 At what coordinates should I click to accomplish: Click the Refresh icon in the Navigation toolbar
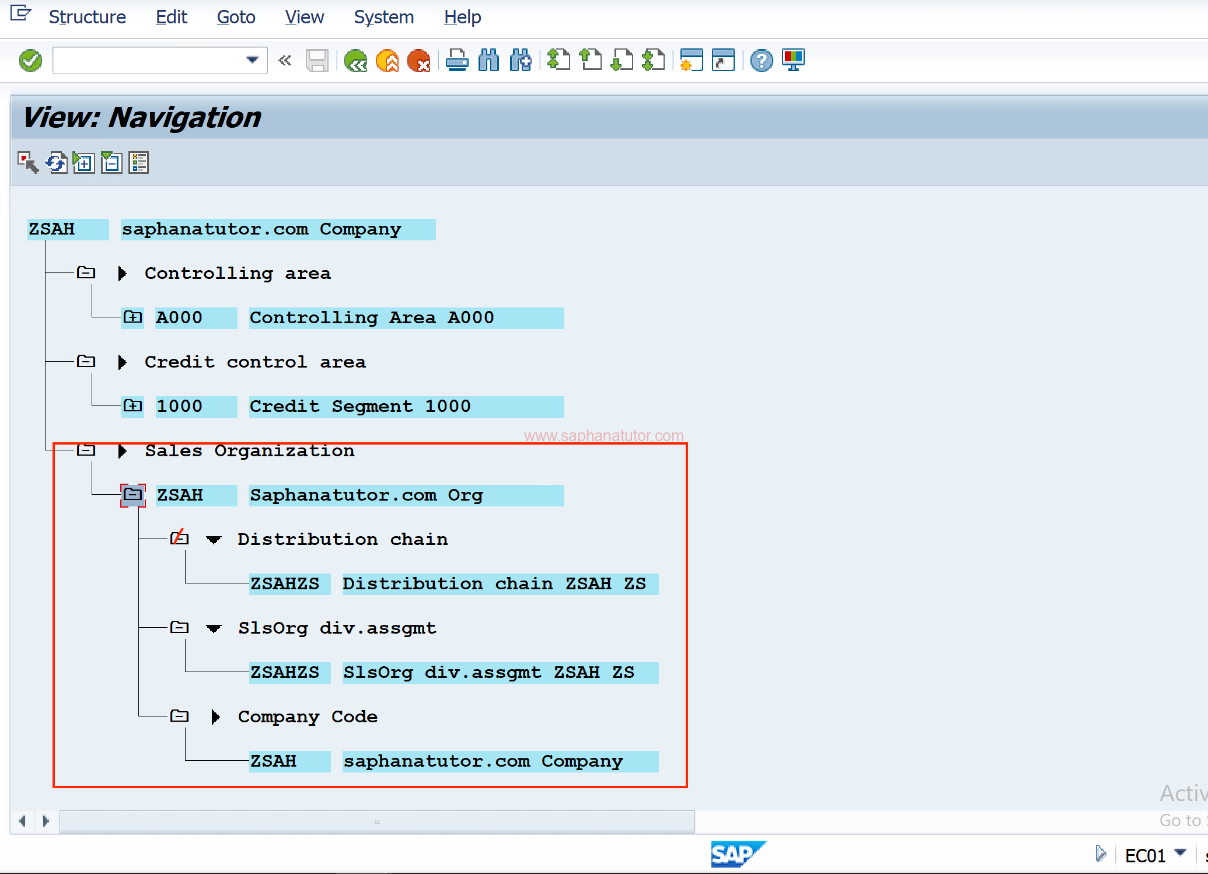[57, 163]
